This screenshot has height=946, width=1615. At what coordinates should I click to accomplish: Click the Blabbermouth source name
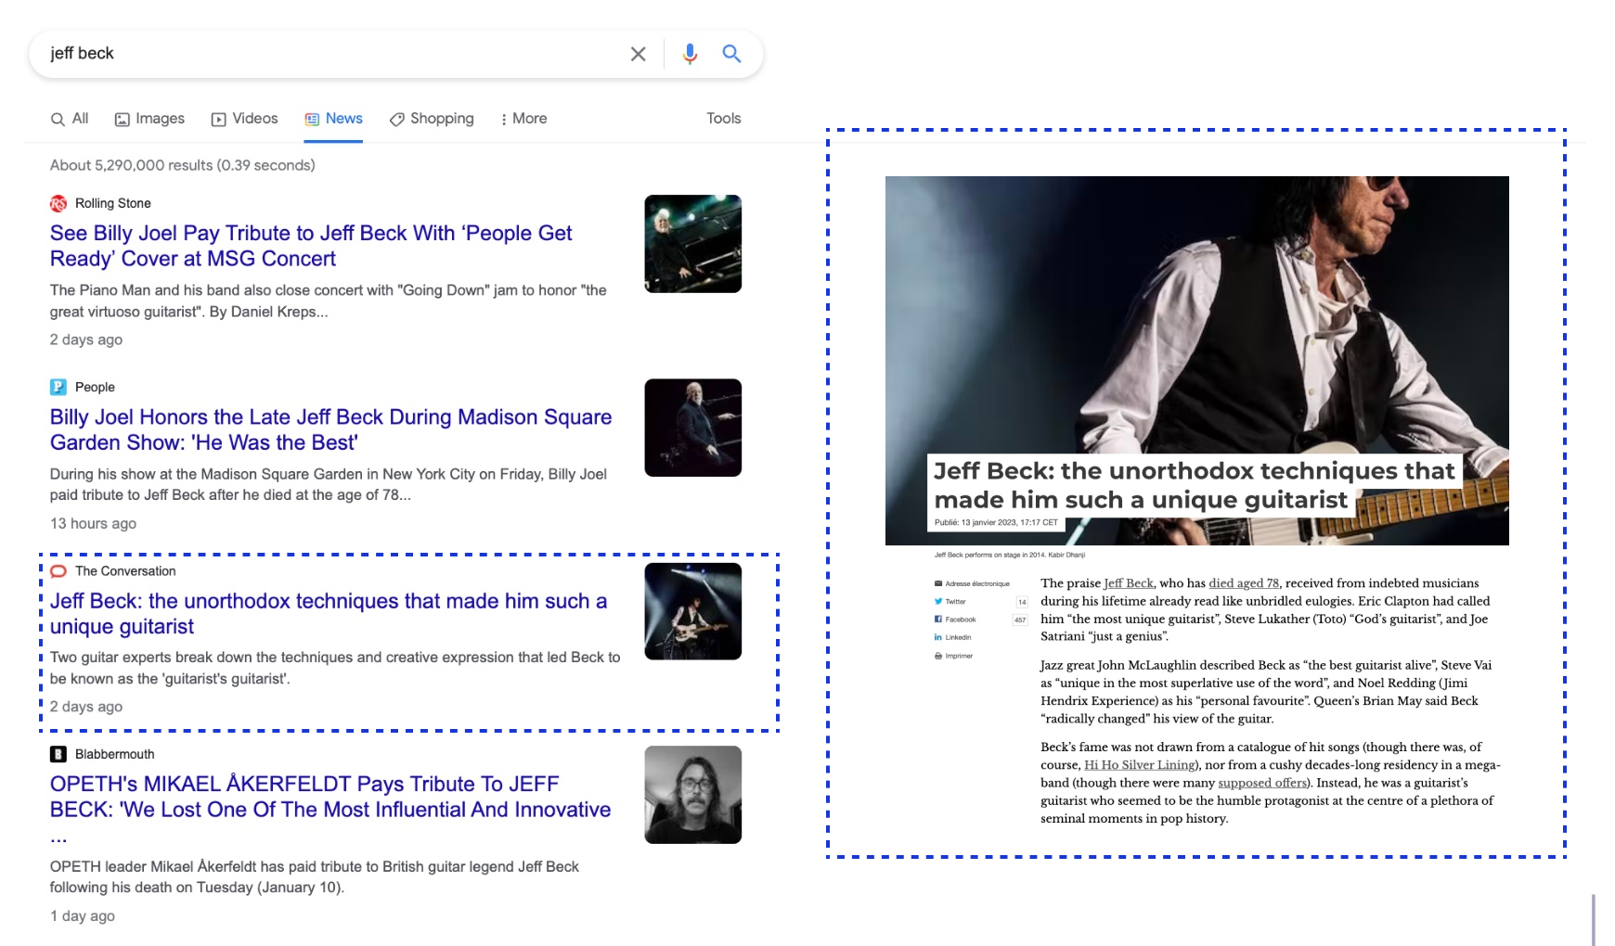point(115,754)
